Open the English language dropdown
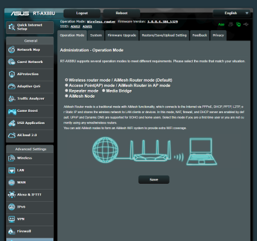 (x=231, y=13)
